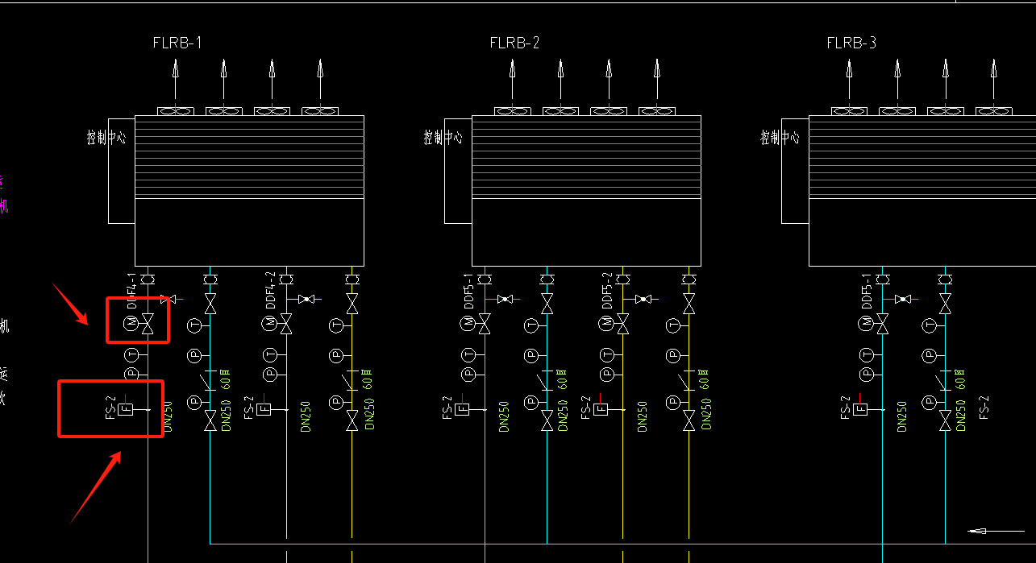1036x563 pixels.
Task: Select the P gauge above DDF5-2's flow switch
Action: (x=607, y=374)
